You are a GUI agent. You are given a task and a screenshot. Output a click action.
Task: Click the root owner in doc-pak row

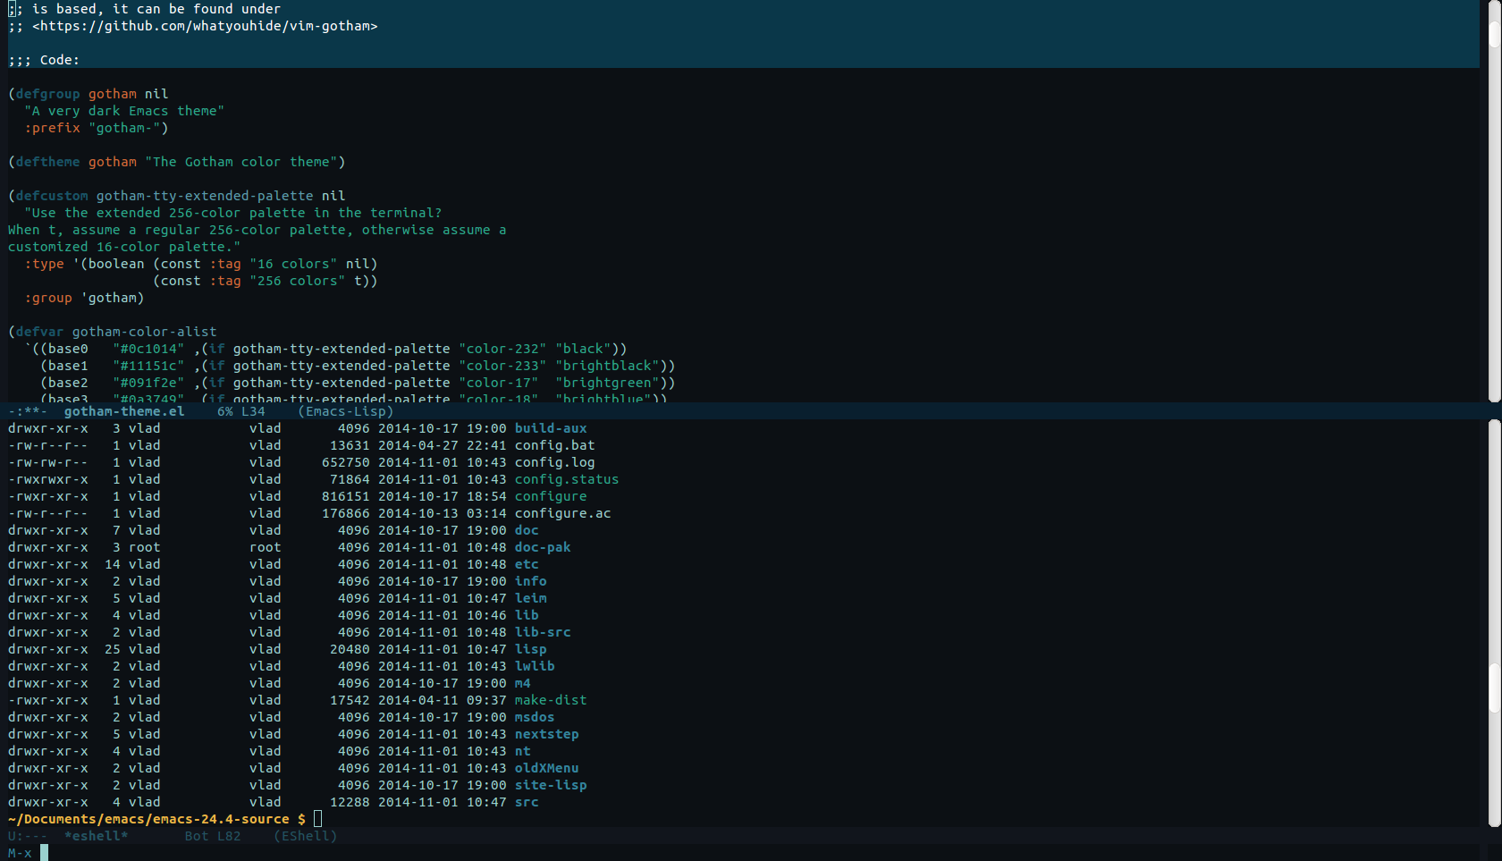(x=145, y=547)
